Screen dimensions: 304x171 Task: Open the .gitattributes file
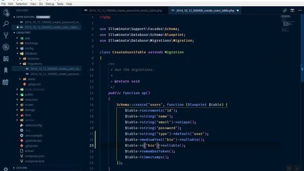click(47, 141)
